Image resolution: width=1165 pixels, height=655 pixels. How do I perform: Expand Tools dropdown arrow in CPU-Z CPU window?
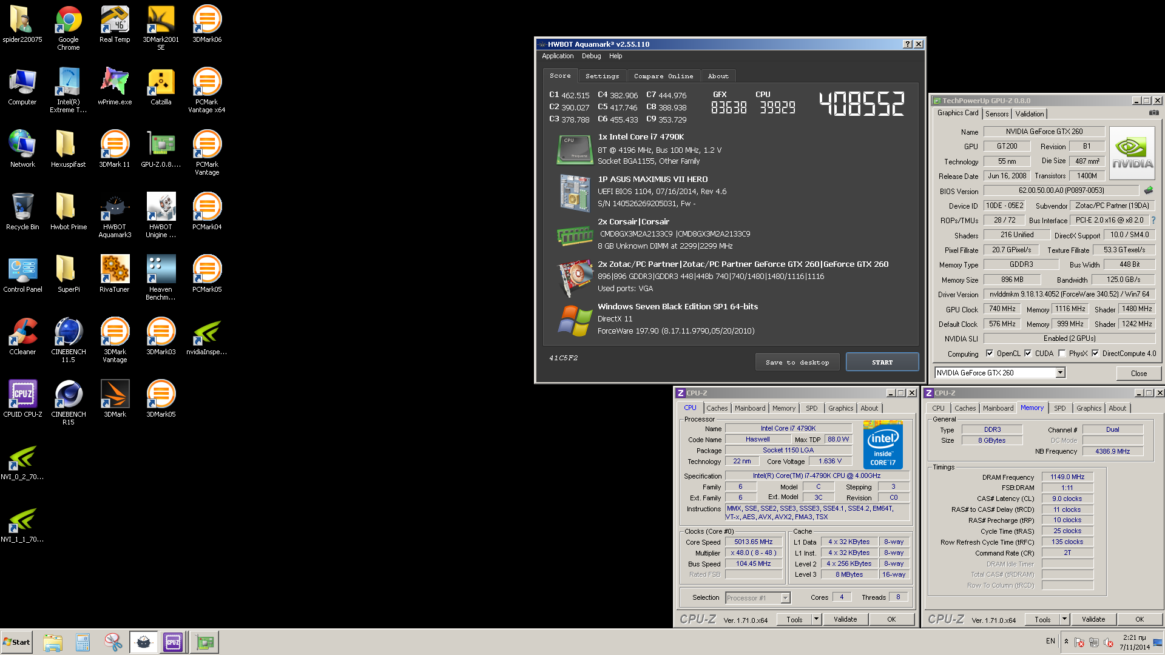[x=816, y=619]
